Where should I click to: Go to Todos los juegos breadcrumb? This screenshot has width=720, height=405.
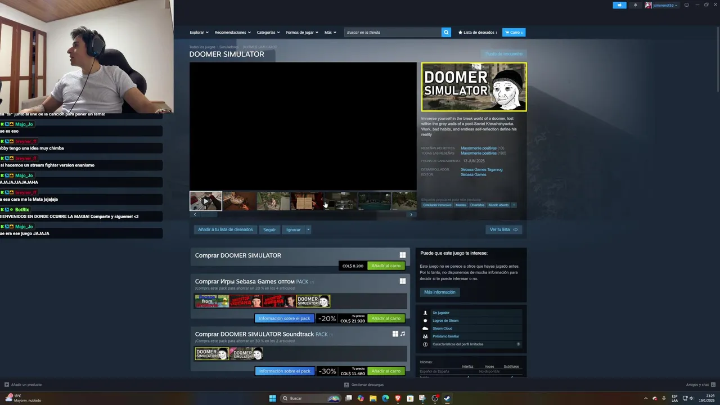tap(202, 47)
